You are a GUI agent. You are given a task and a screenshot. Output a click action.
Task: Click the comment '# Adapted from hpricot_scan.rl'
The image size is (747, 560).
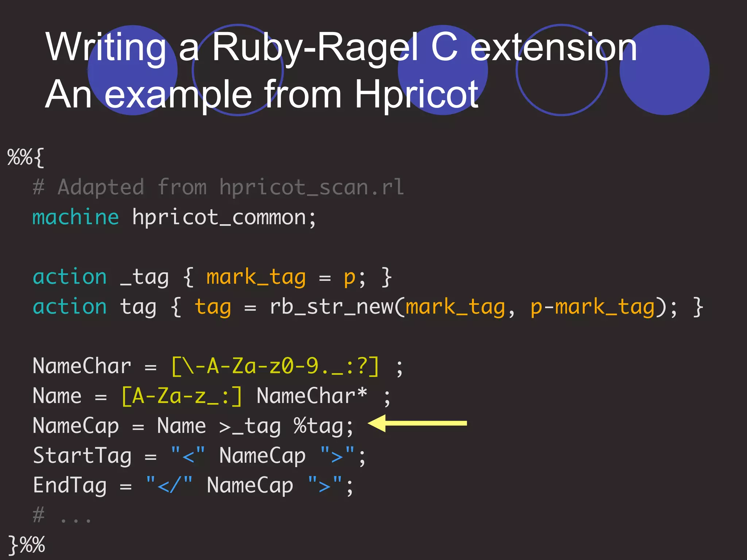click(218, 187)
